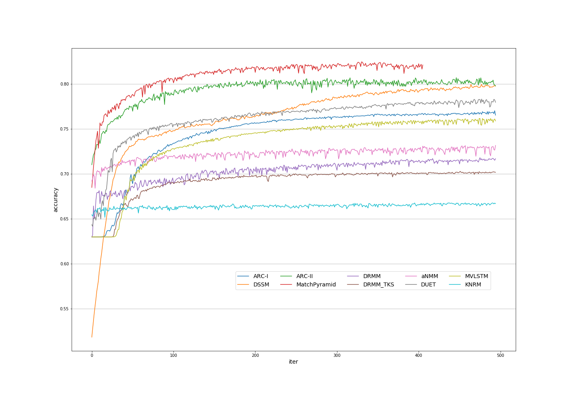
Task: Click the 0.65 y-axis tick label
Action: click(64, 219)
